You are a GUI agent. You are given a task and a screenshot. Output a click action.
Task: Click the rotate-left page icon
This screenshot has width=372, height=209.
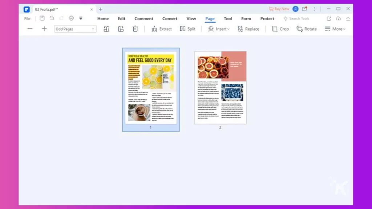coord(106,29)
